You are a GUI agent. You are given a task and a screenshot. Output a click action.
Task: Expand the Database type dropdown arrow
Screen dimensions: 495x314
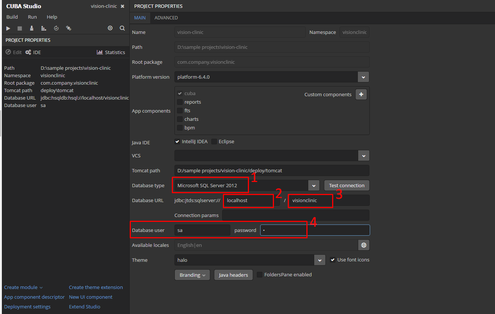314,185
